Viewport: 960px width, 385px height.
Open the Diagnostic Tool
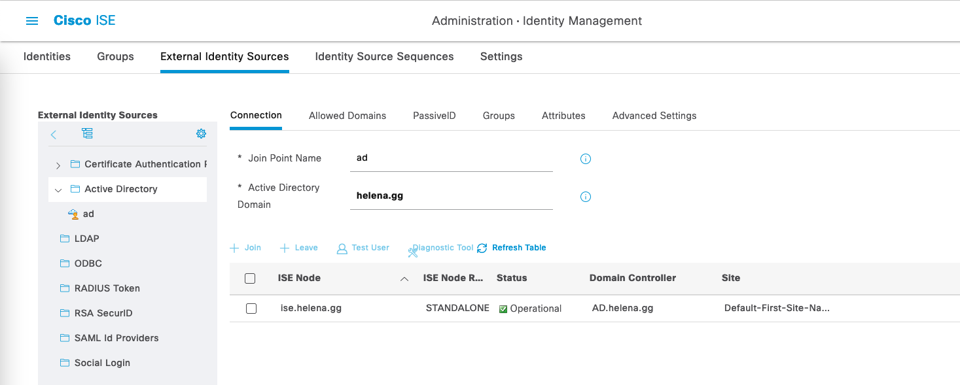[x=442, y=248]
